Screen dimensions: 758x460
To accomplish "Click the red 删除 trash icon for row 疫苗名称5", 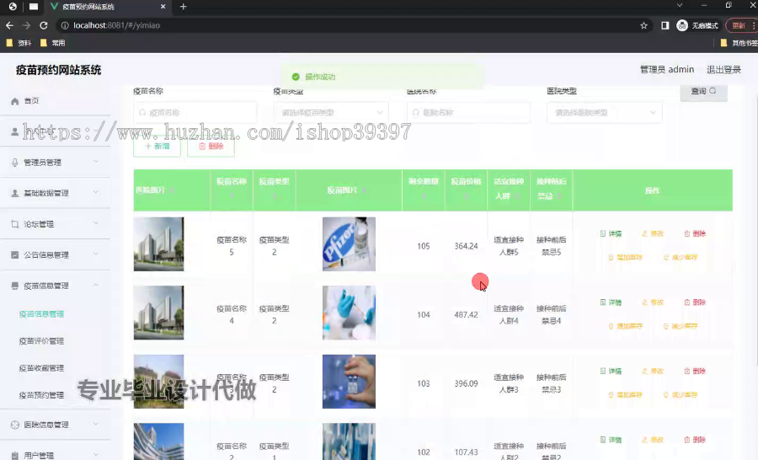I will (687, 233).
